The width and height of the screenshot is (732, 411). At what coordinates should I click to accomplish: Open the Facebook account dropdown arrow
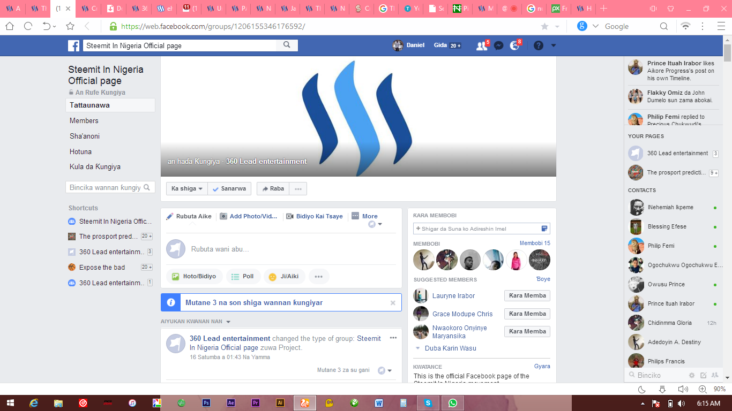coord(554,45)
